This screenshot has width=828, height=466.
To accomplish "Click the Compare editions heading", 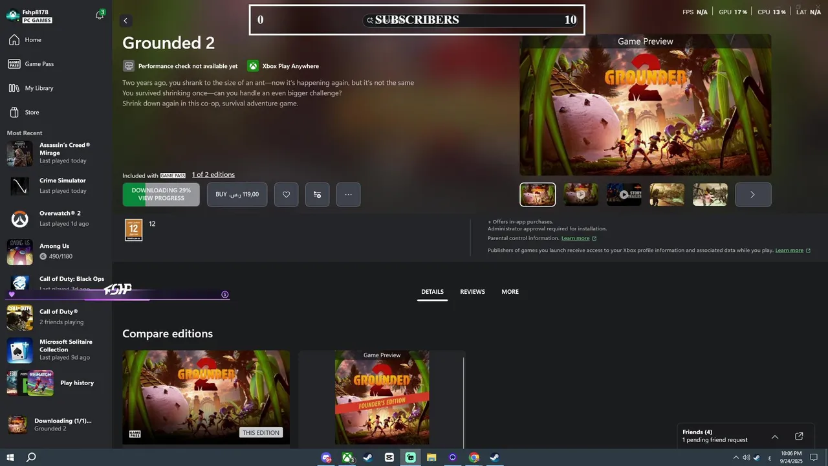I will [168, 334].
